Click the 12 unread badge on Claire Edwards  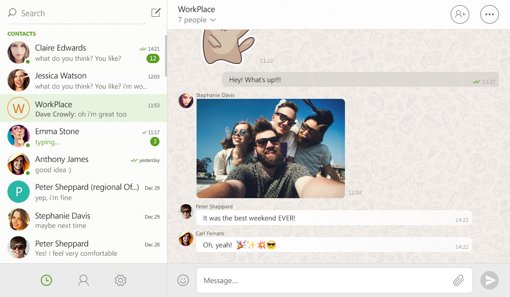[x=153, y=58]
